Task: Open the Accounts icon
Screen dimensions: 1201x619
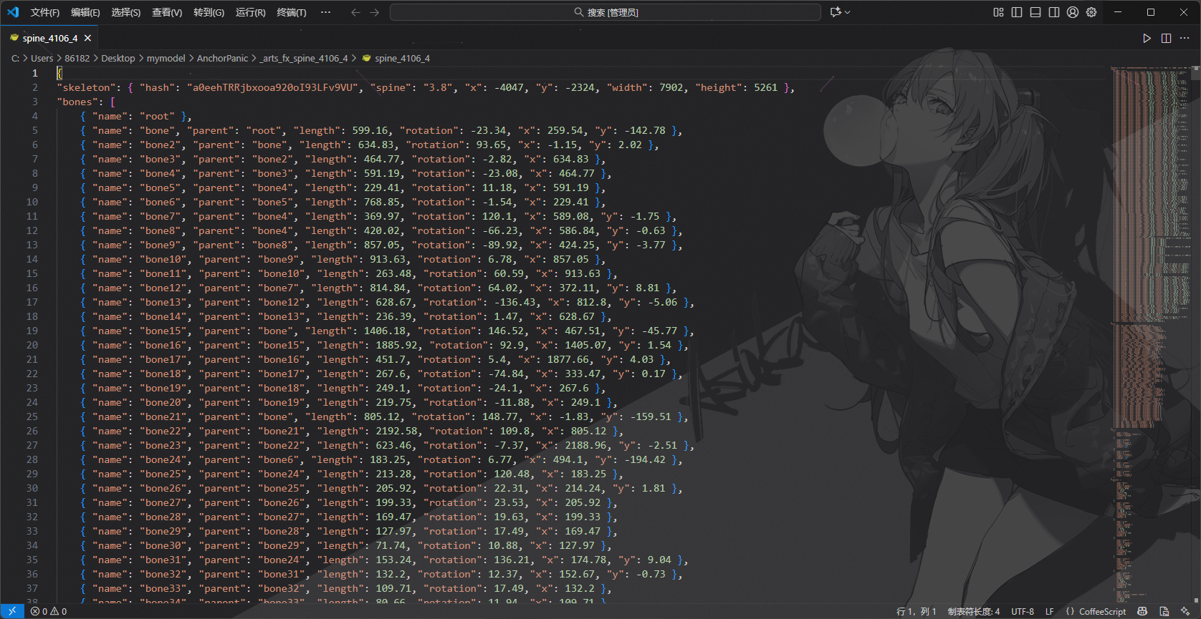Action: click(1073, 12)
